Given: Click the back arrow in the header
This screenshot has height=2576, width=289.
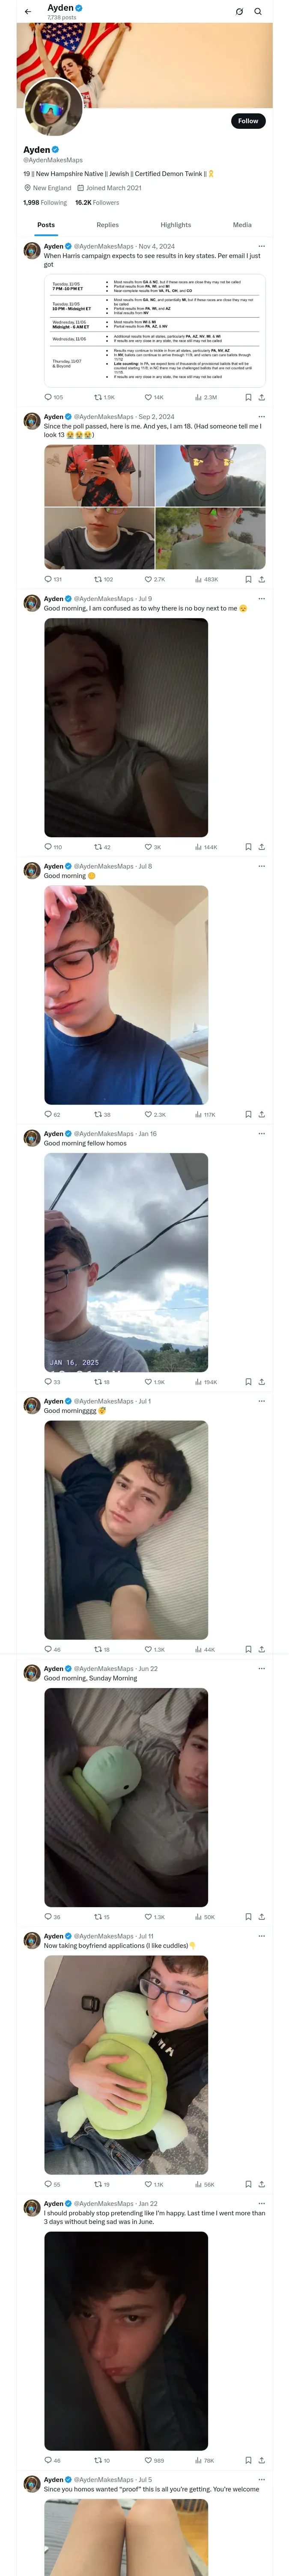Looking at the screenshot, I should tap(28, 12).
